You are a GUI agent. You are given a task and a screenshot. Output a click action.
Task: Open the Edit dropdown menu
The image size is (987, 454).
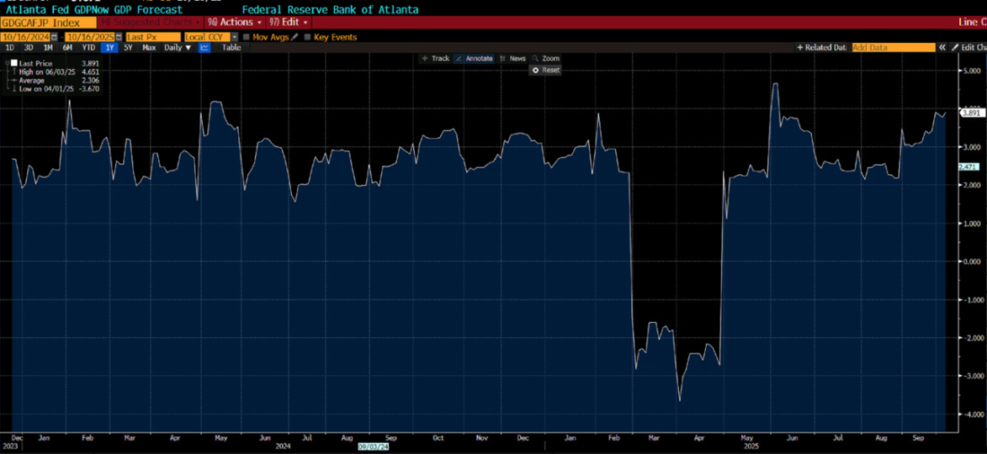tap(289, 22)
